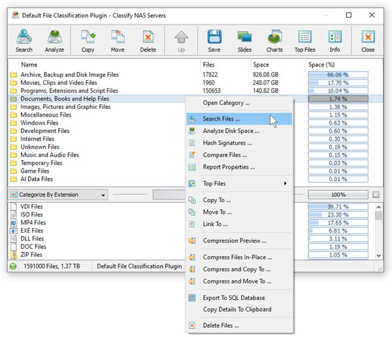Click the Search toolbar icon
Image resolution: width=392 pixels, height=337 pixels.
[24, 37]
